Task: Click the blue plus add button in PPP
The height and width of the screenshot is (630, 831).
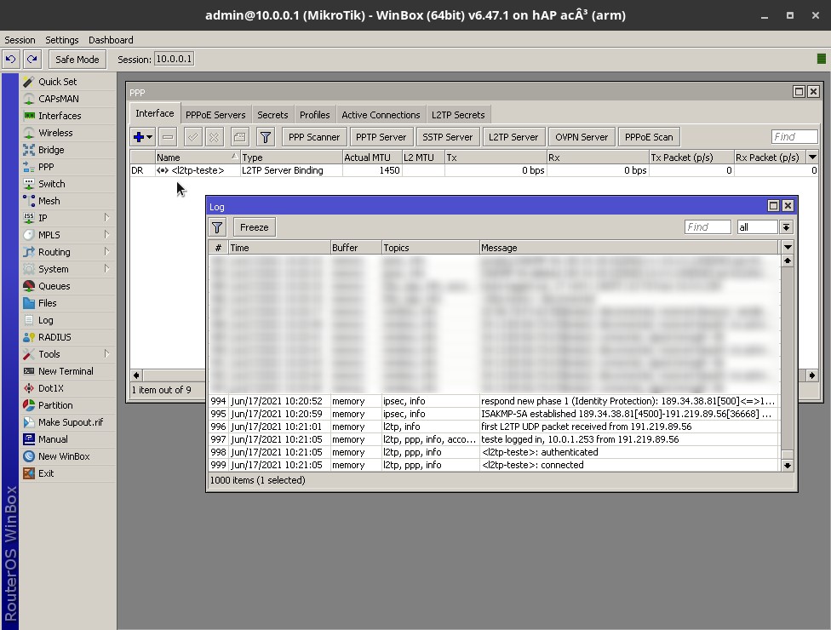Action: pyautogui.click(x=138, y=137)
